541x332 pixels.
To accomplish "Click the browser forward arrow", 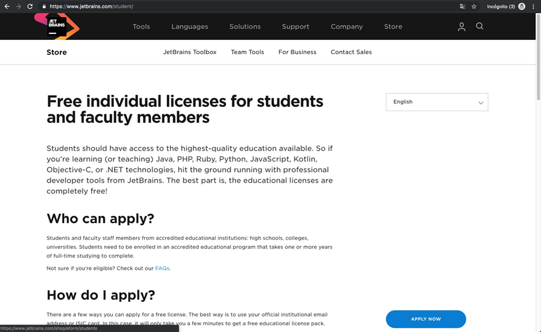I will (18, 6).
